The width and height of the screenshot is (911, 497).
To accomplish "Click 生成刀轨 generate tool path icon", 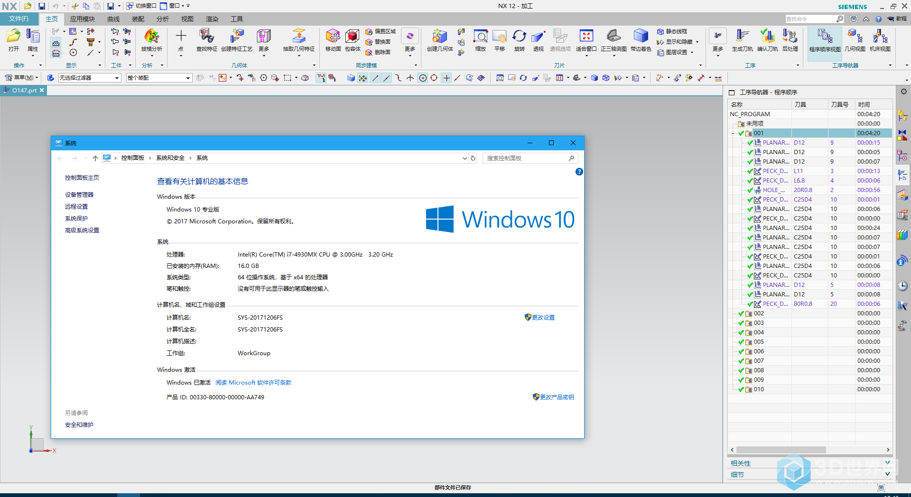I will click(x=742, y=40).
